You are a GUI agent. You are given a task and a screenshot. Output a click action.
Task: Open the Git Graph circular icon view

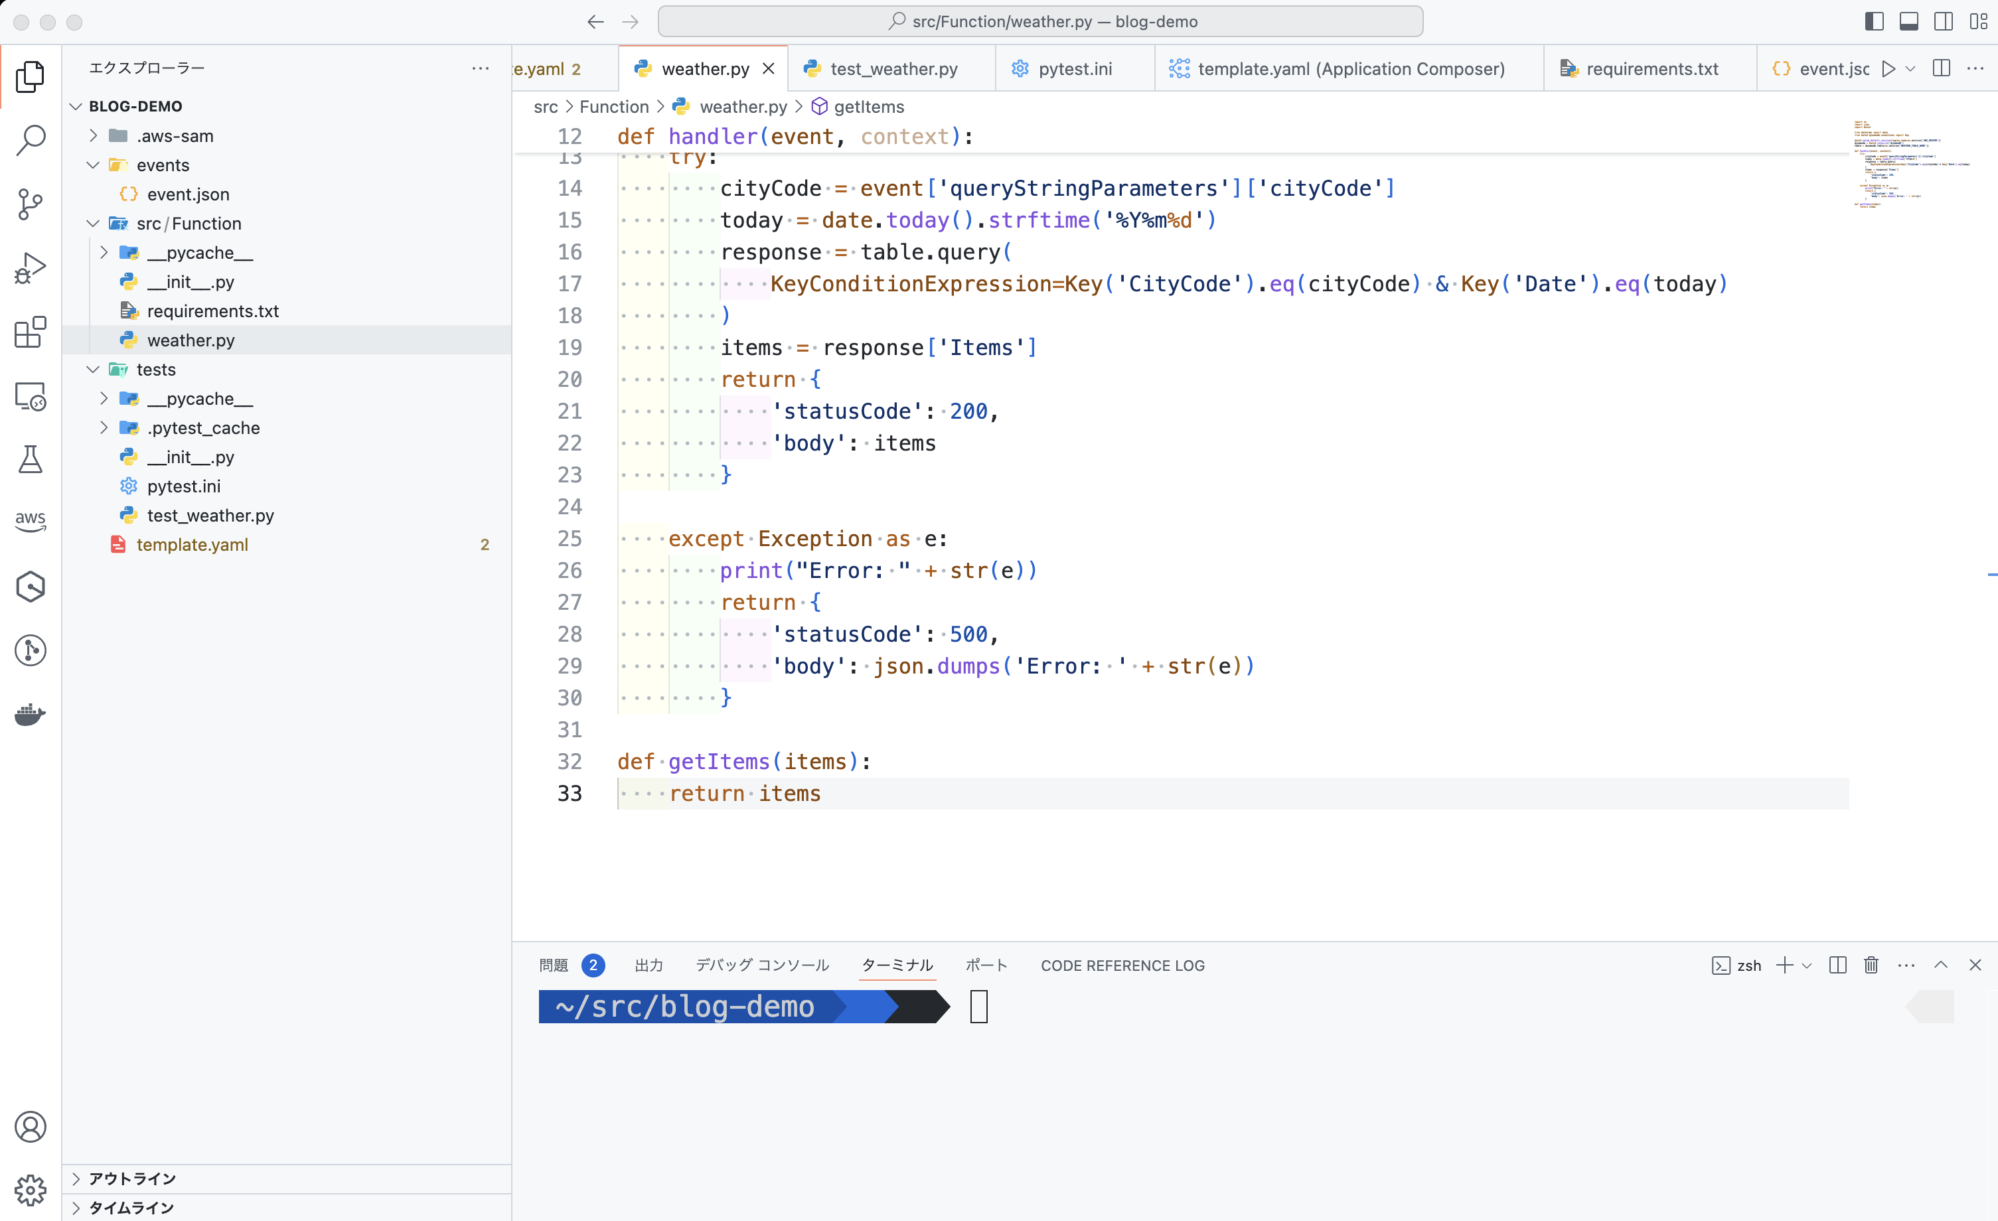30,650
